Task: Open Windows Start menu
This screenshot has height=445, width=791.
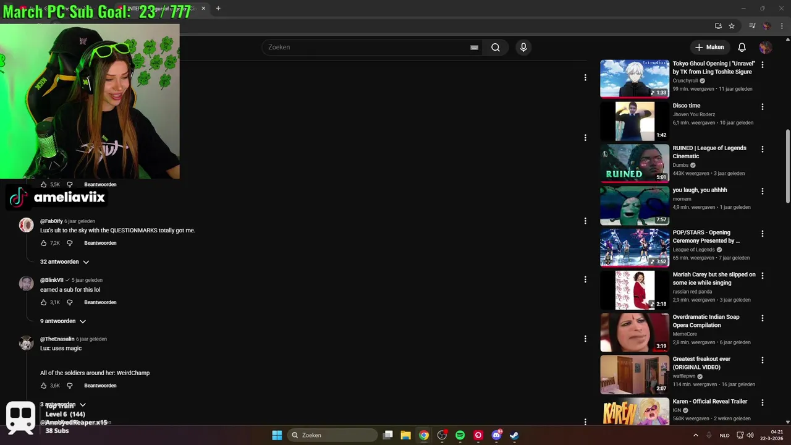Action: (277, 435)
